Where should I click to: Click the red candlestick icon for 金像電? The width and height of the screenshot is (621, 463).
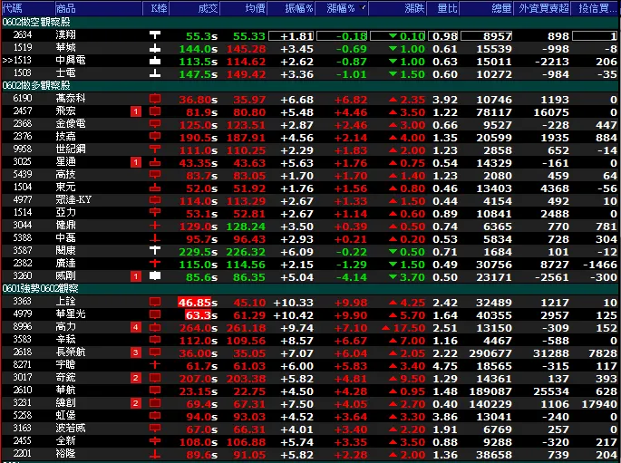[x=155, y=124]
